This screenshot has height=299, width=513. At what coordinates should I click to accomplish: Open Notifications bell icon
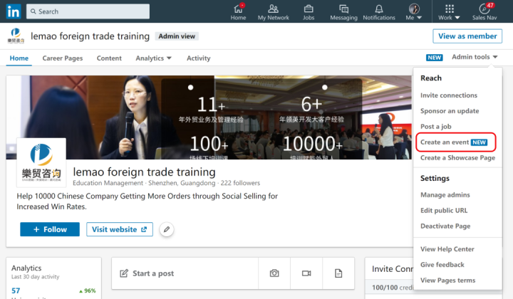tap(379, 12)
